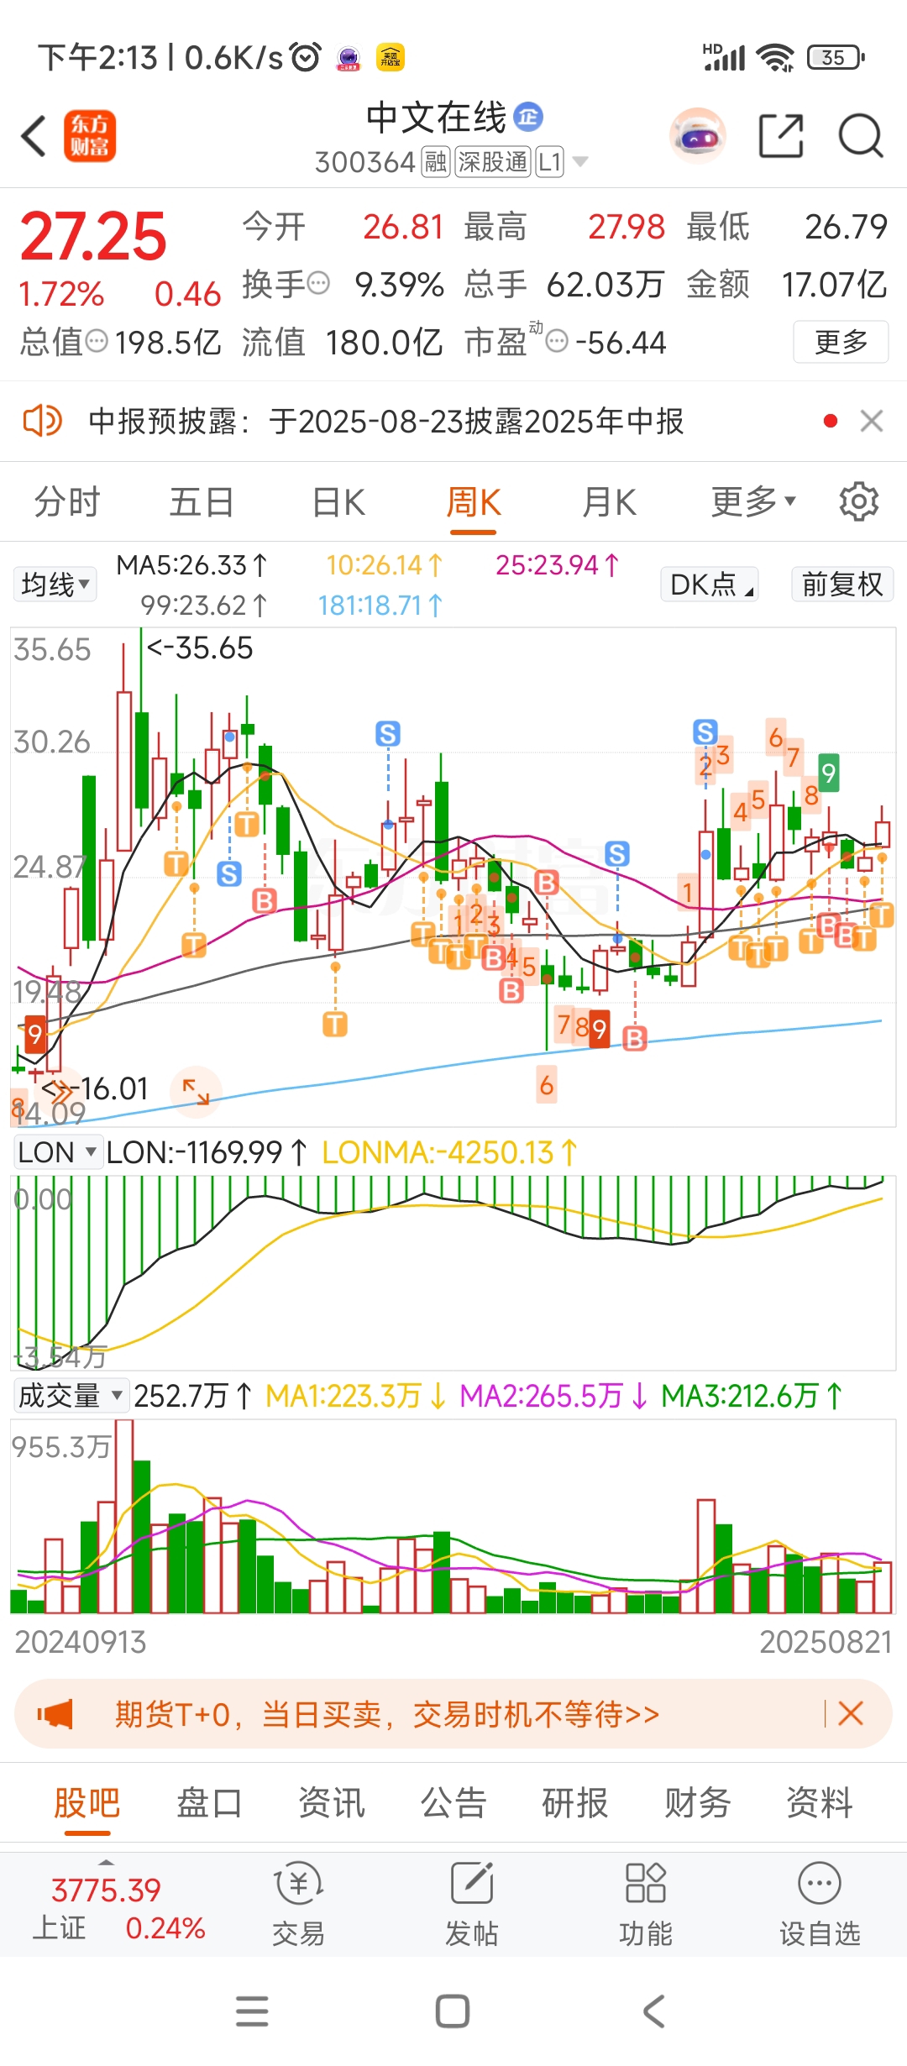Tap the MA2:265.5万 volume label
This screenshot has height=2066, width=907.
[x=554, y=1396]
